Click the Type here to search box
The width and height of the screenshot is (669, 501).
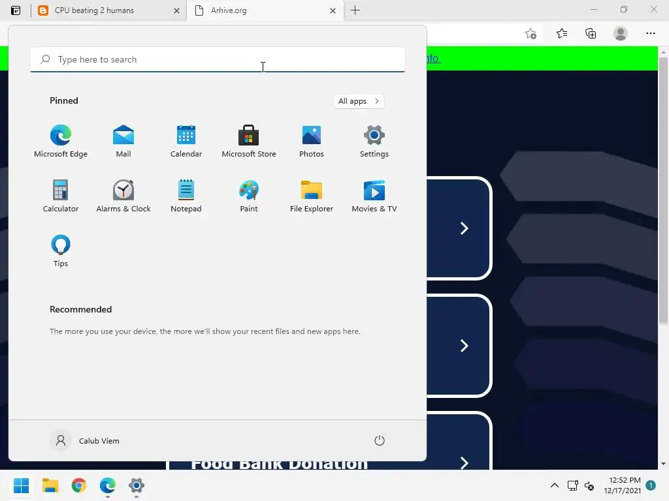pos(218,59)
